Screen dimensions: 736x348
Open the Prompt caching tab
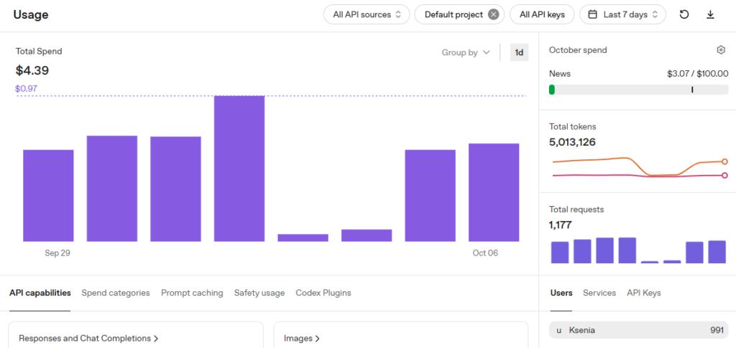(x=192, y=293)
